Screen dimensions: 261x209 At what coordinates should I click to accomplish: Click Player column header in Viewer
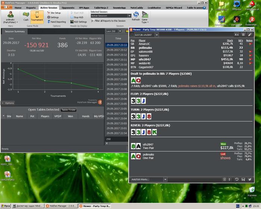tap(142, 41)
